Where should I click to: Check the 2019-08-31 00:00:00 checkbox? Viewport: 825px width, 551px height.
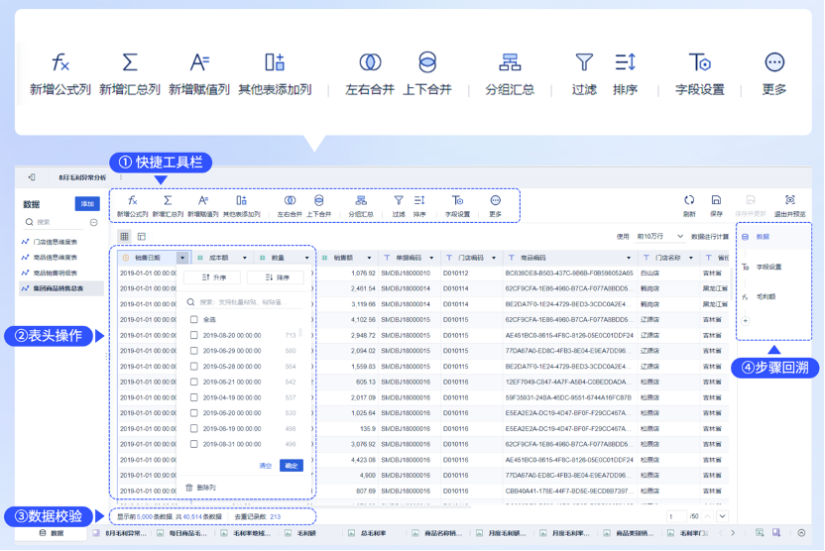(x=193, y=444)
